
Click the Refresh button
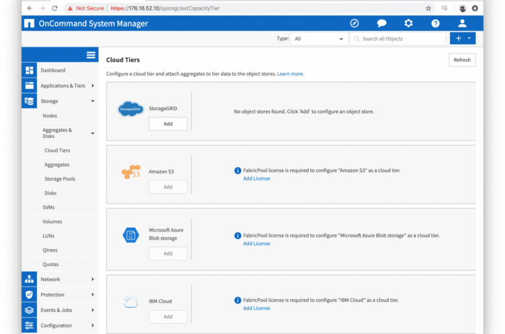point(462,60)
